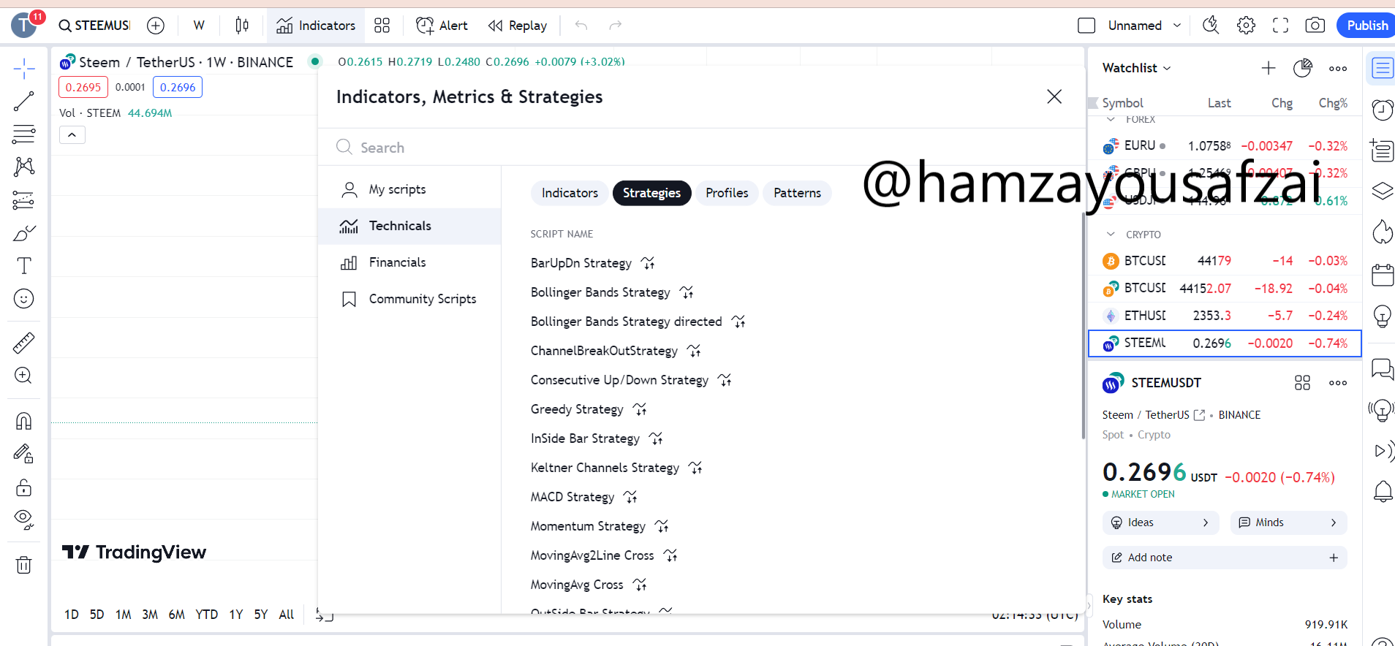The width and height of the screenshot is (1395, 646).
Task: Open the watchlist advanced view pie icon
Action: (1303, 68)
